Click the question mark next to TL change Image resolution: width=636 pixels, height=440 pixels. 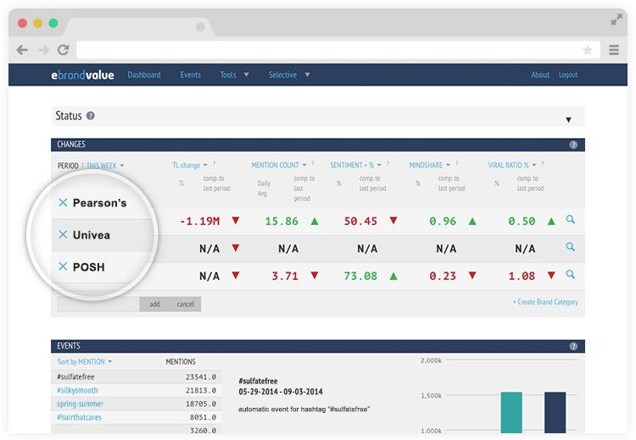point(215,163)
